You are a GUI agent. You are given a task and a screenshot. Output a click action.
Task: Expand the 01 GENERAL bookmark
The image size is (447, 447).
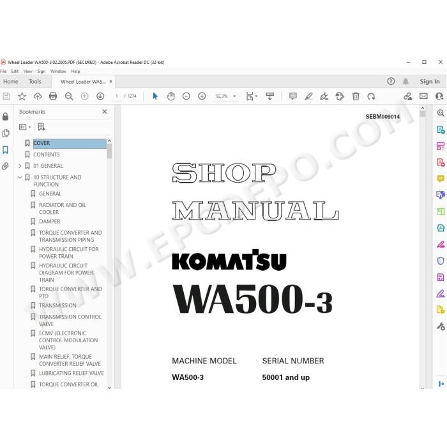pos(20,166)
